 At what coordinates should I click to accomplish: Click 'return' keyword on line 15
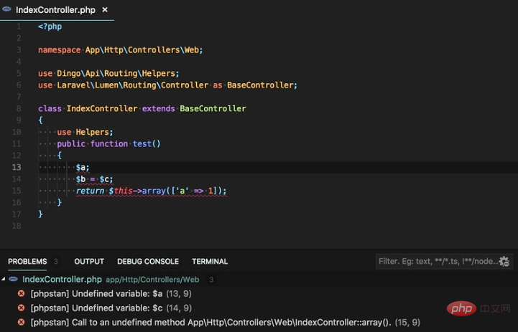point(90,191)
